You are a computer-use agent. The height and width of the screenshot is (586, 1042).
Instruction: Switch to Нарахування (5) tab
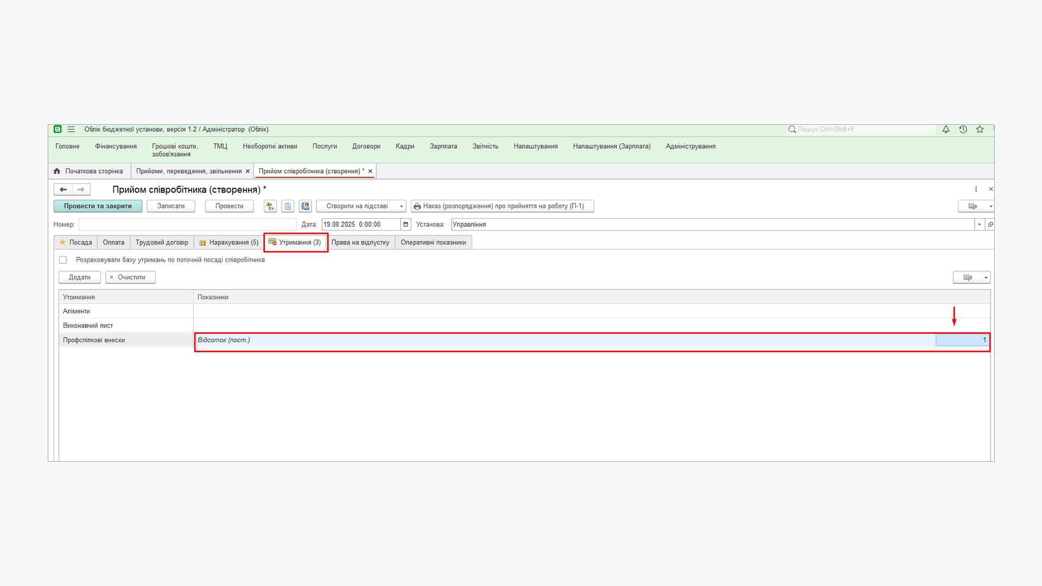tap(228, 243)
